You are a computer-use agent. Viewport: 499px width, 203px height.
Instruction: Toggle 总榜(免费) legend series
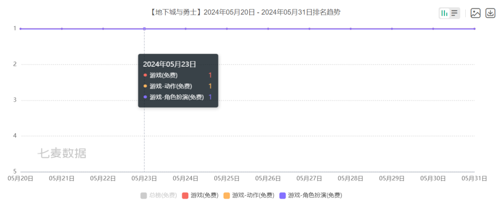pos(159,195)
